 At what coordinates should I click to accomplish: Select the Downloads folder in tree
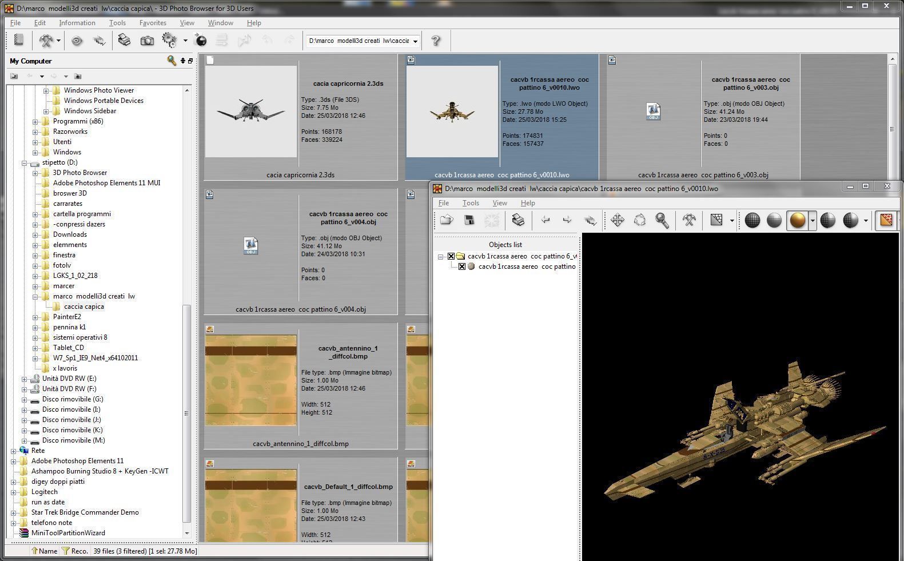point(70,234)
